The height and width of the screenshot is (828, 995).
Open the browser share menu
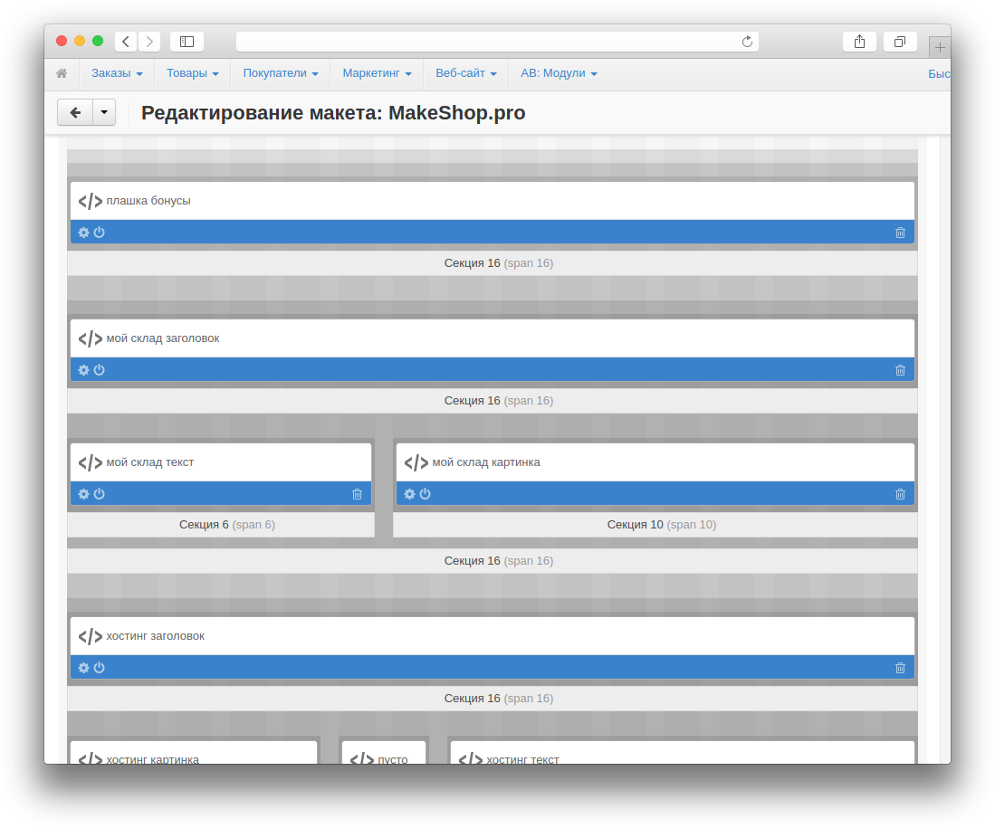click(x=859, y=42)
